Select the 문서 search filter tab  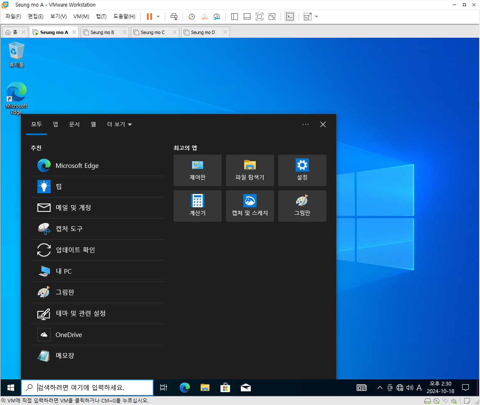point(74,124)
